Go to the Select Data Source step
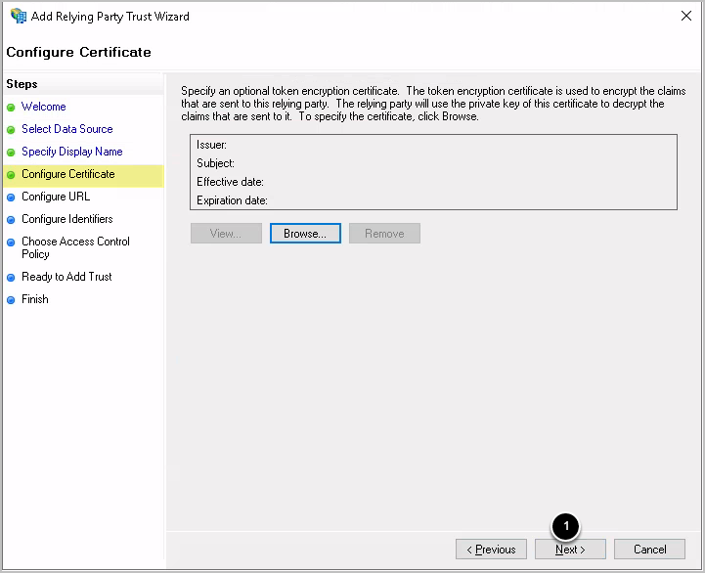705x573 pixels. point(66,129)
